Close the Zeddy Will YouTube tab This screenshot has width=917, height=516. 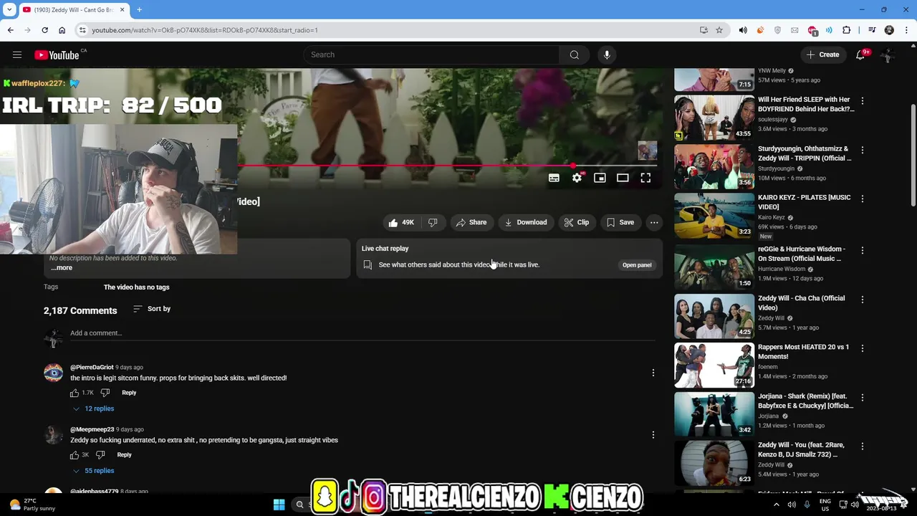coord(122,10)
